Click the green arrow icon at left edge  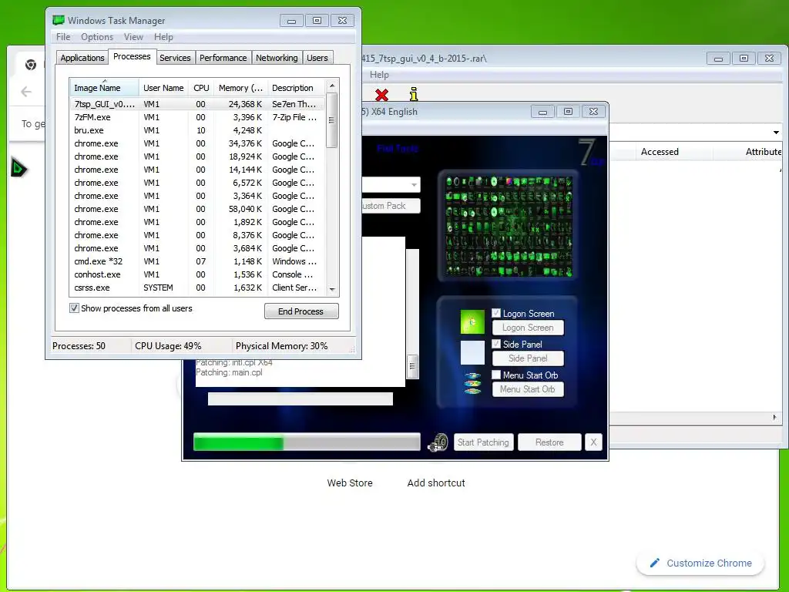(x=18, y=167)
